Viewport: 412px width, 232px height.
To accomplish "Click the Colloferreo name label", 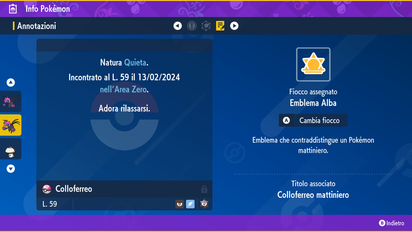I will point(74,189).
